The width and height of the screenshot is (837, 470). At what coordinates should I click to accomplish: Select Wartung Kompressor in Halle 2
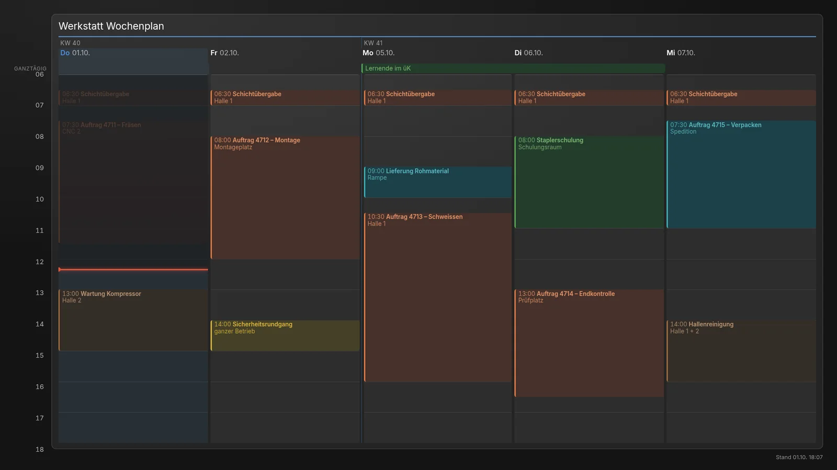click(x=133, y=320)
